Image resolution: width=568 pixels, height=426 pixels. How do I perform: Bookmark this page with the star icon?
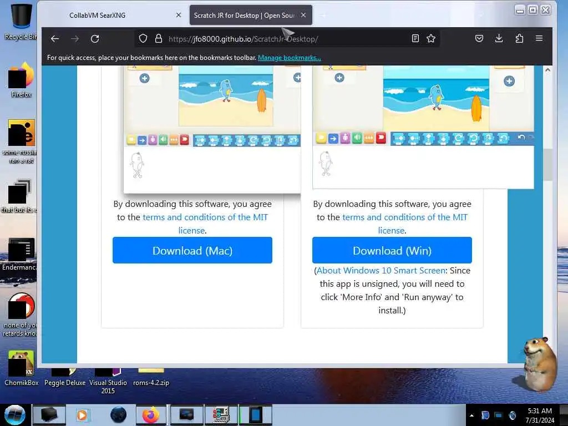tap(430, 38)
